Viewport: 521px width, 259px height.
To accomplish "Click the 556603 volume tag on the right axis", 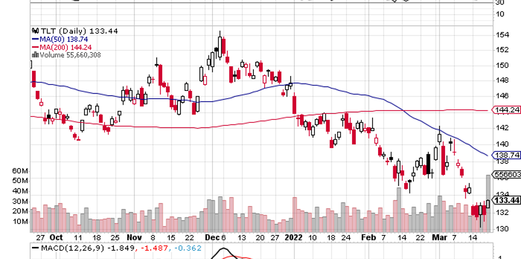I will tap(506, 174).
